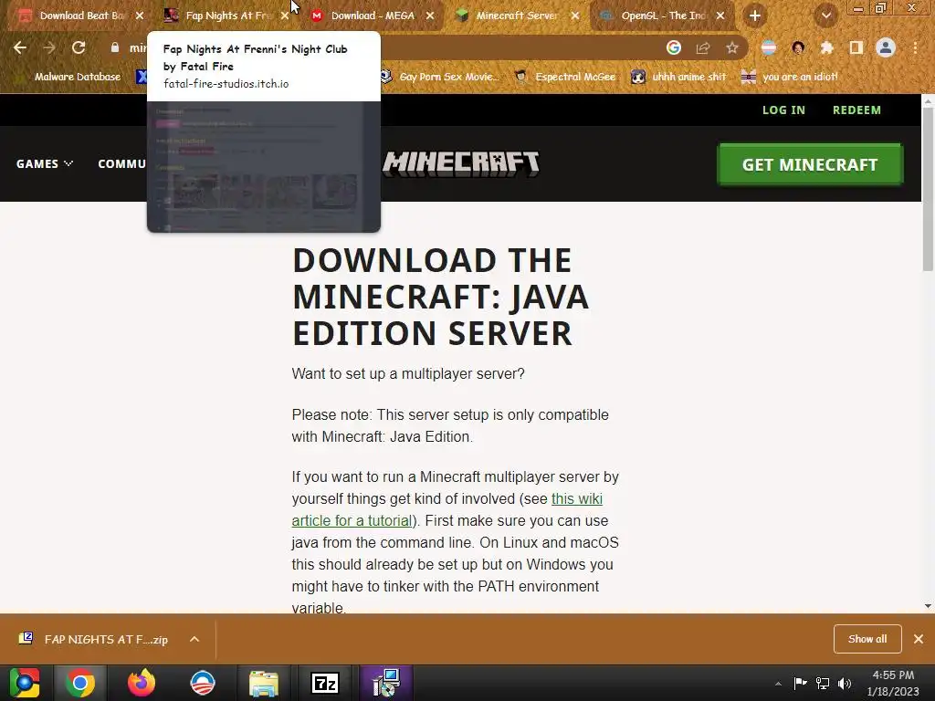Launch Firefox from the taskbar
This screenshot has height=701, width=935.
pyautogui.click(x=142, y=683)
